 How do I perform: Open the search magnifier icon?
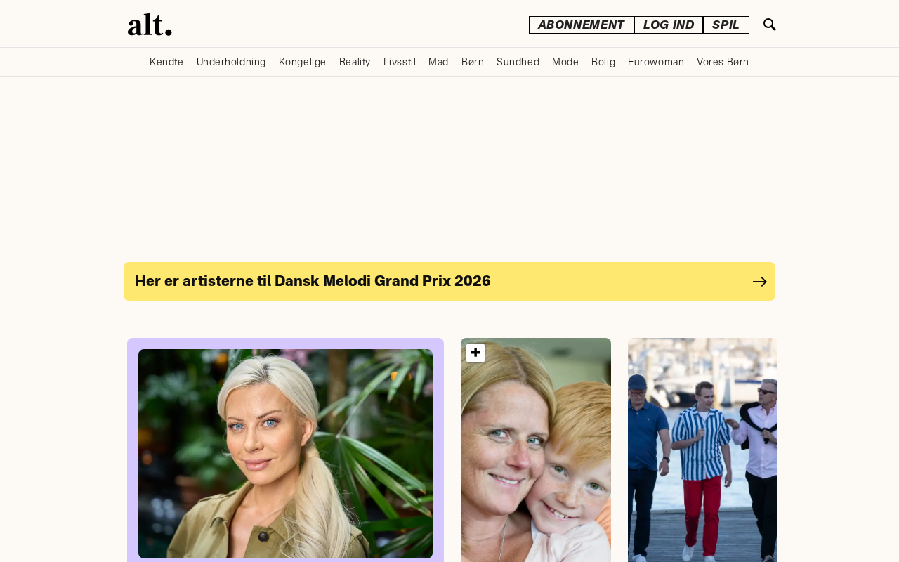point(770,25)
